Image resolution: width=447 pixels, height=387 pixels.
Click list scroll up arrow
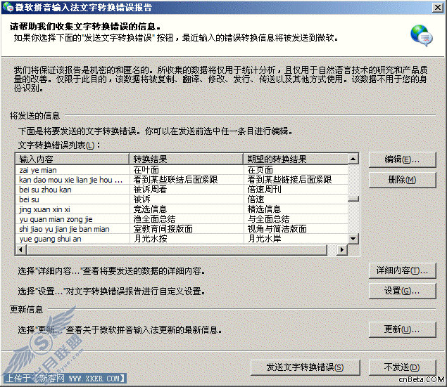pyautogui.click(x=353, y=159)
